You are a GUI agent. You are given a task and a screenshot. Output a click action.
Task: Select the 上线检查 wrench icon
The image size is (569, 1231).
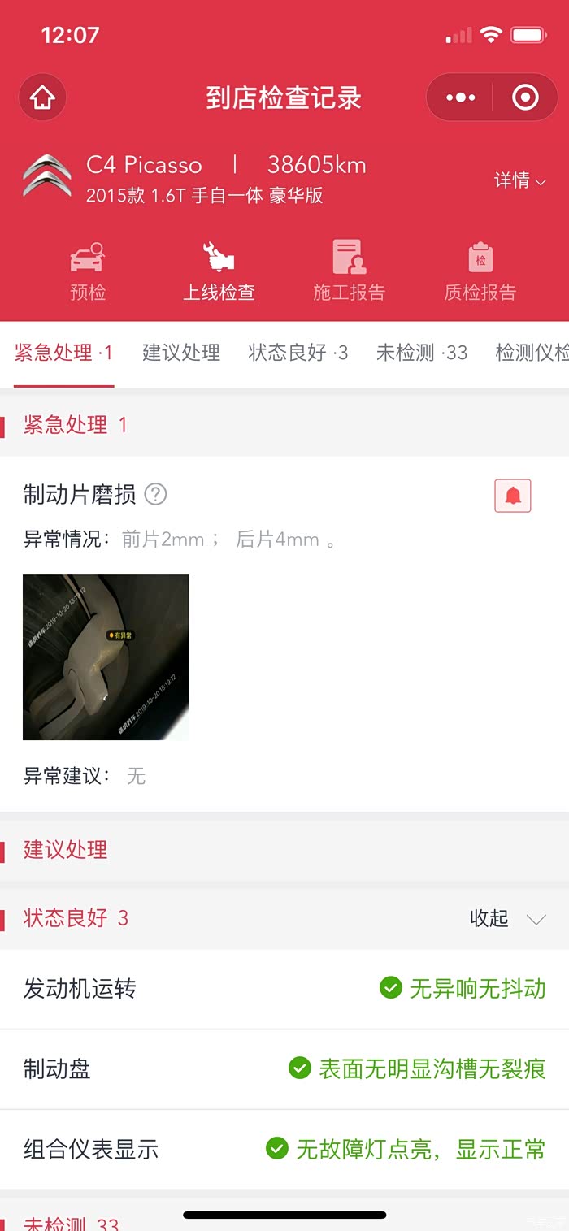(x=218, y=258)
